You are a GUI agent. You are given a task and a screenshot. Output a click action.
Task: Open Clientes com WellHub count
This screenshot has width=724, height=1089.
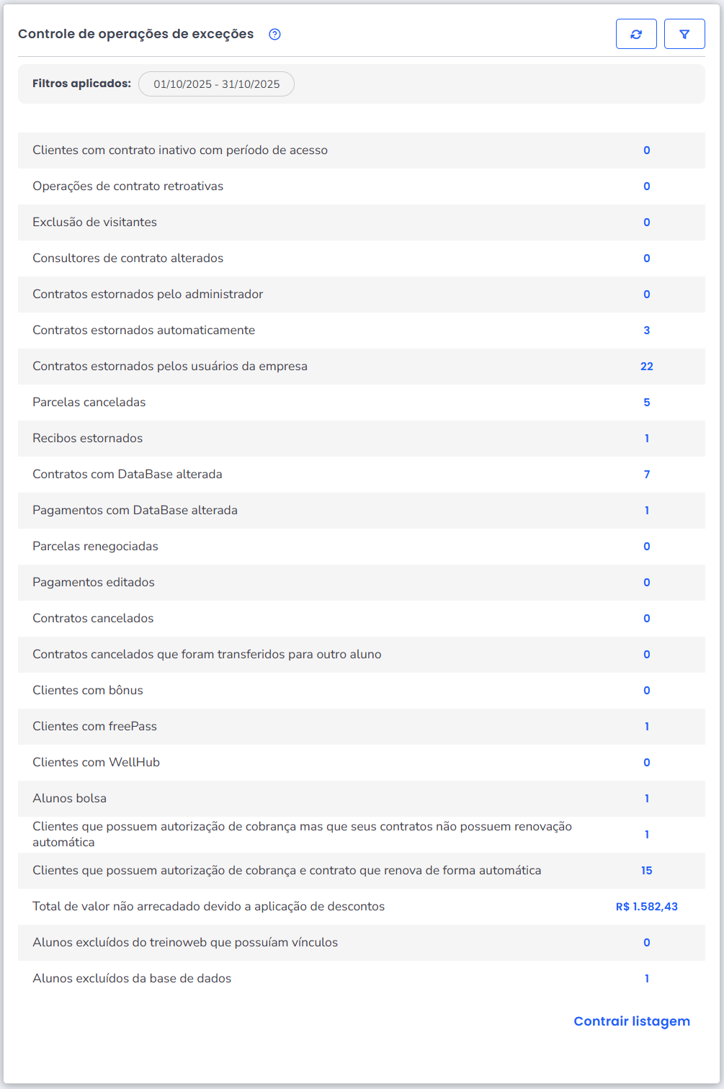pyautogui.click(x=647, y=763)
